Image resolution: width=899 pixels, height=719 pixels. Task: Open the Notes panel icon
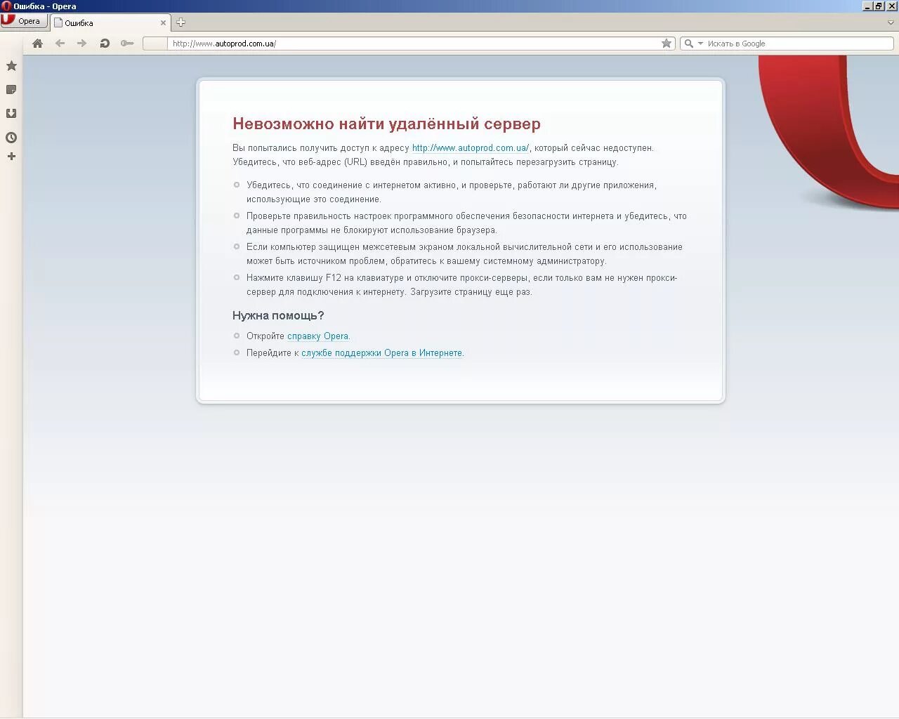(11, 90)
